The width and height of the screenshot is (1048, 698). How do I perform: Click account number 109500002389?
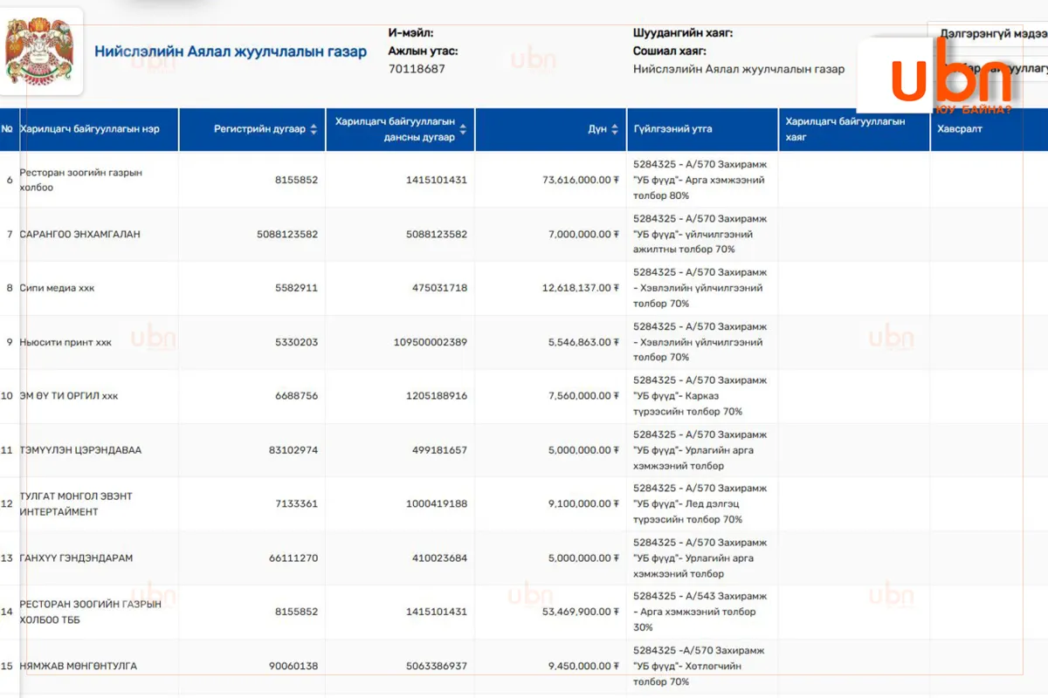click(430, 342)
